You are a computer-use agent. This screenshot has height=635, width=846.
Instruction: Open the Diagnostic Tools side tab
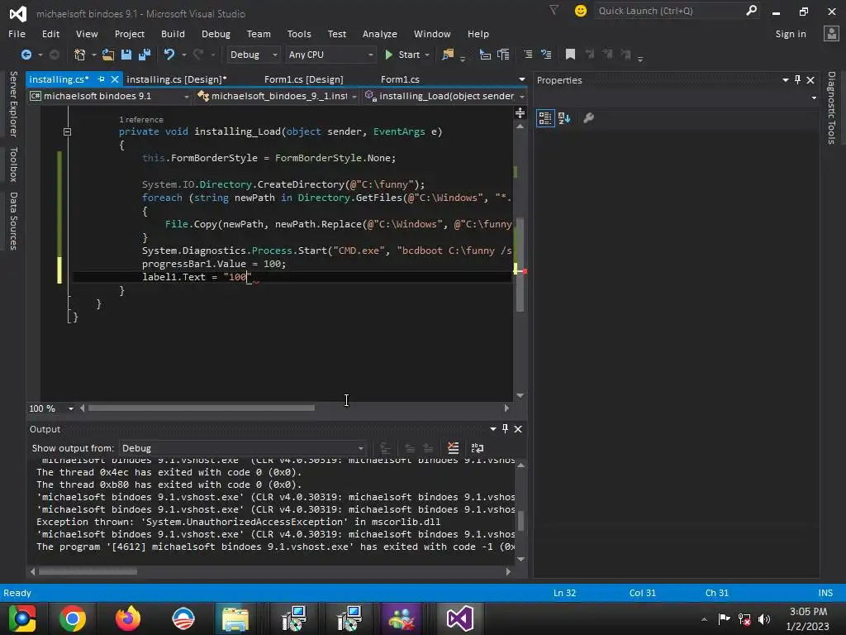(831, 107)
